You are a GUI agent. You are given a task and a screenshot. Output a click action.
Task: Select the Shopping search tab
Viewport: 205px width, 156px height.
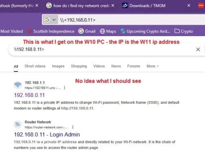(79, 66)
